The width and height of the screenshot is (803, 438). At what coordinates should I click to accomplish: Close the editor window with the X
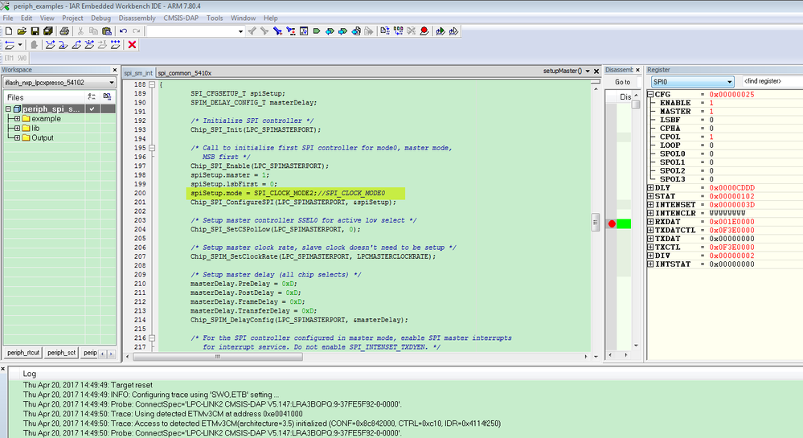tap(596, 72)
